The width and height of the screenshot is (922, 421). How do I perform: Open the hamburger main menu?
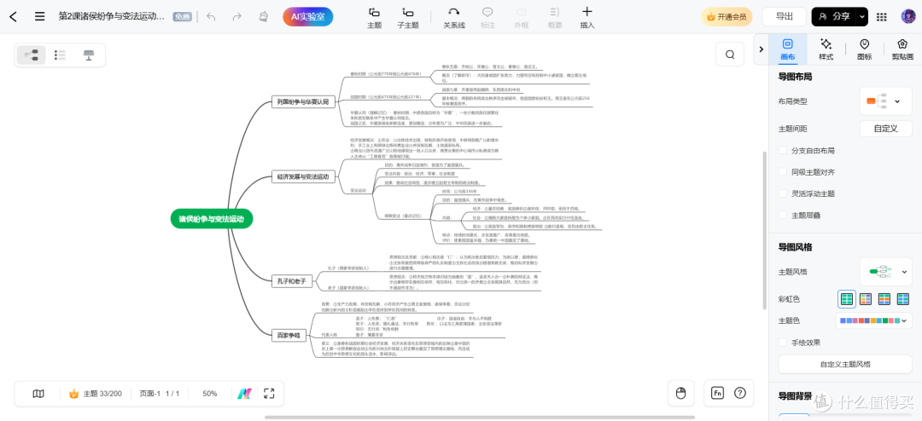(x=40, y=16)
